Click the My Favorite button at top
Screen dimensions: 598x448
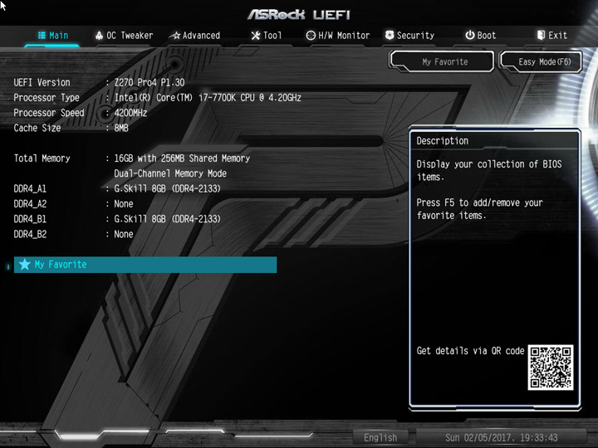(x=443, y=61)
